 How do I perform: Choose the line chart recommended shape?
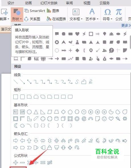coord(70,59)
